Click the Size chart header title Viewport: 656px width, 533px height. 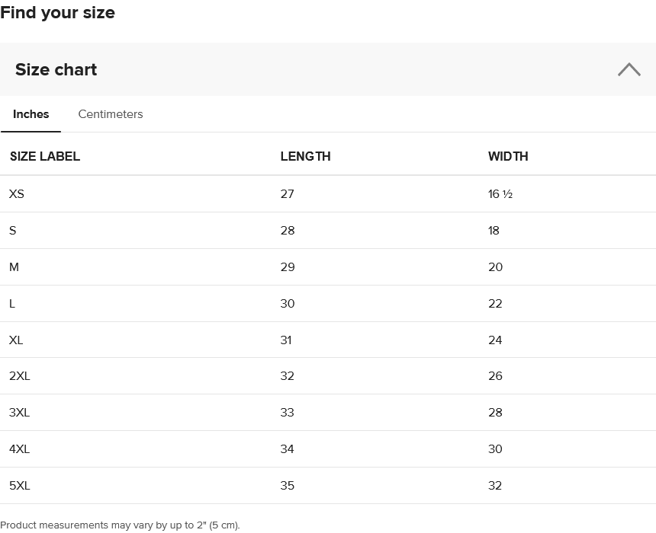point(56,69)
